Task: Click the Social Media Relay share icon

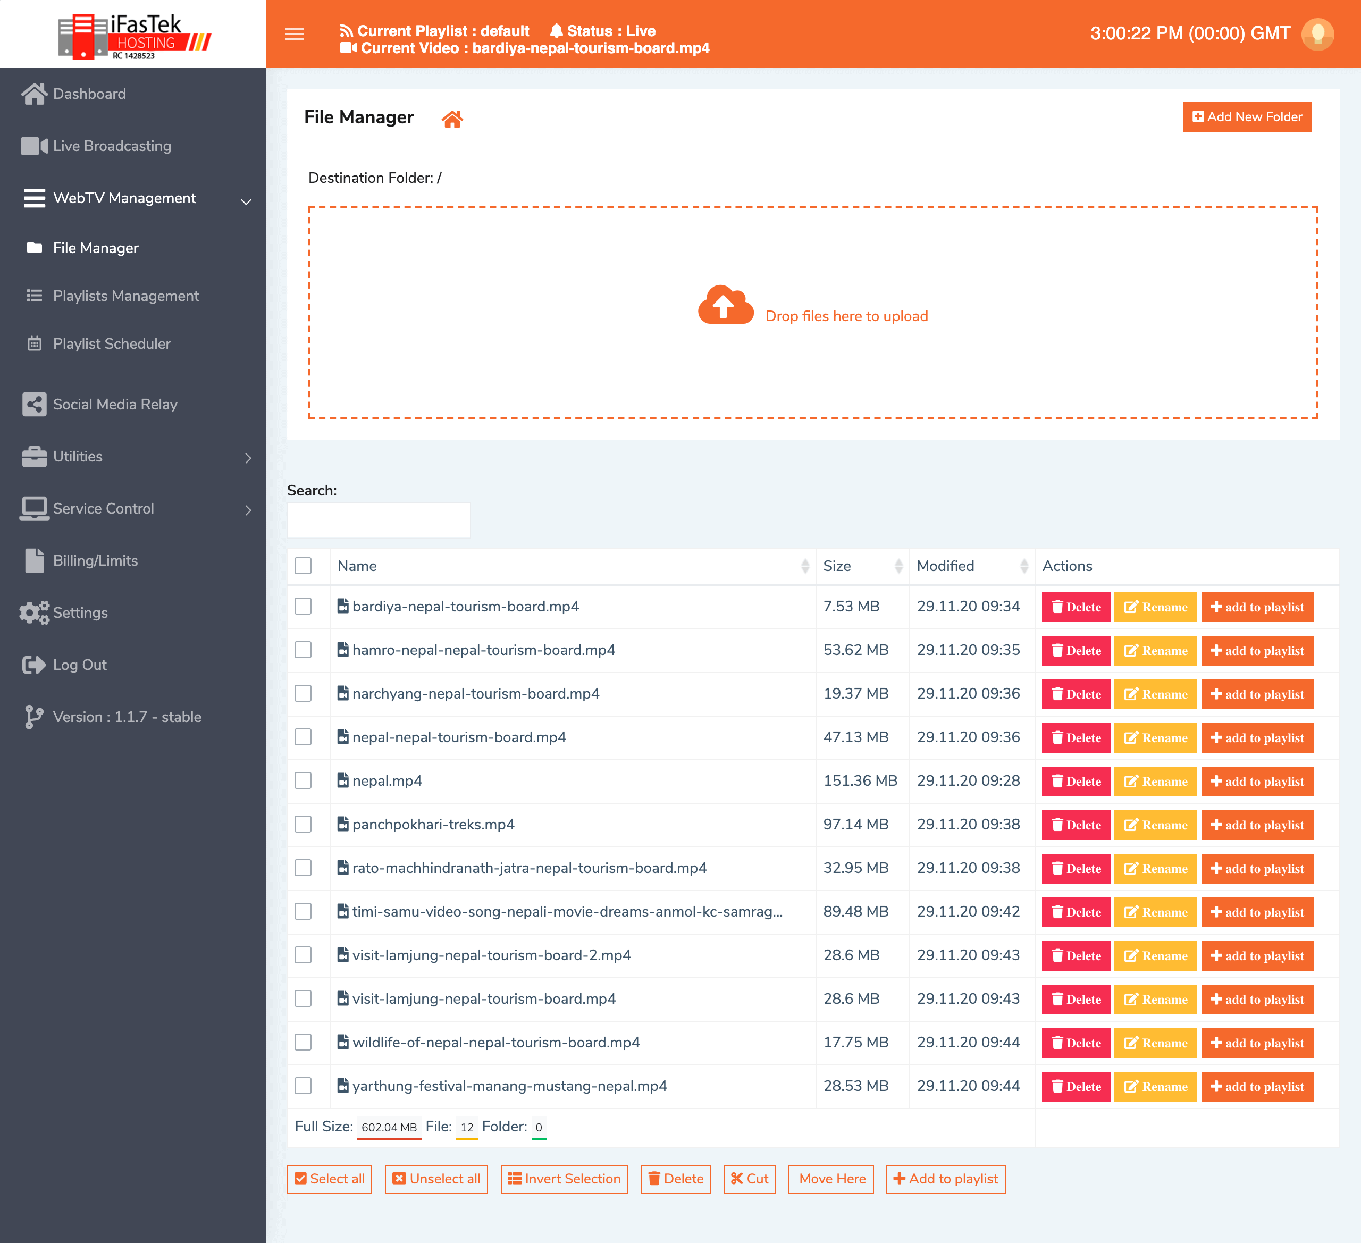Action: [33, 404]
